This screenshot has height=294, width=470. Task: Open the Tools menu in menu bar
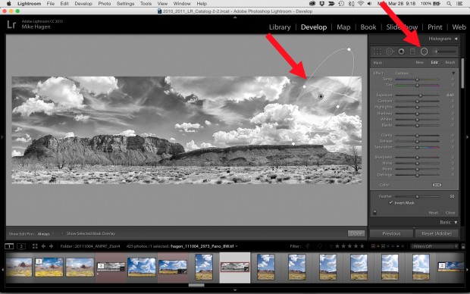(146, 4)
